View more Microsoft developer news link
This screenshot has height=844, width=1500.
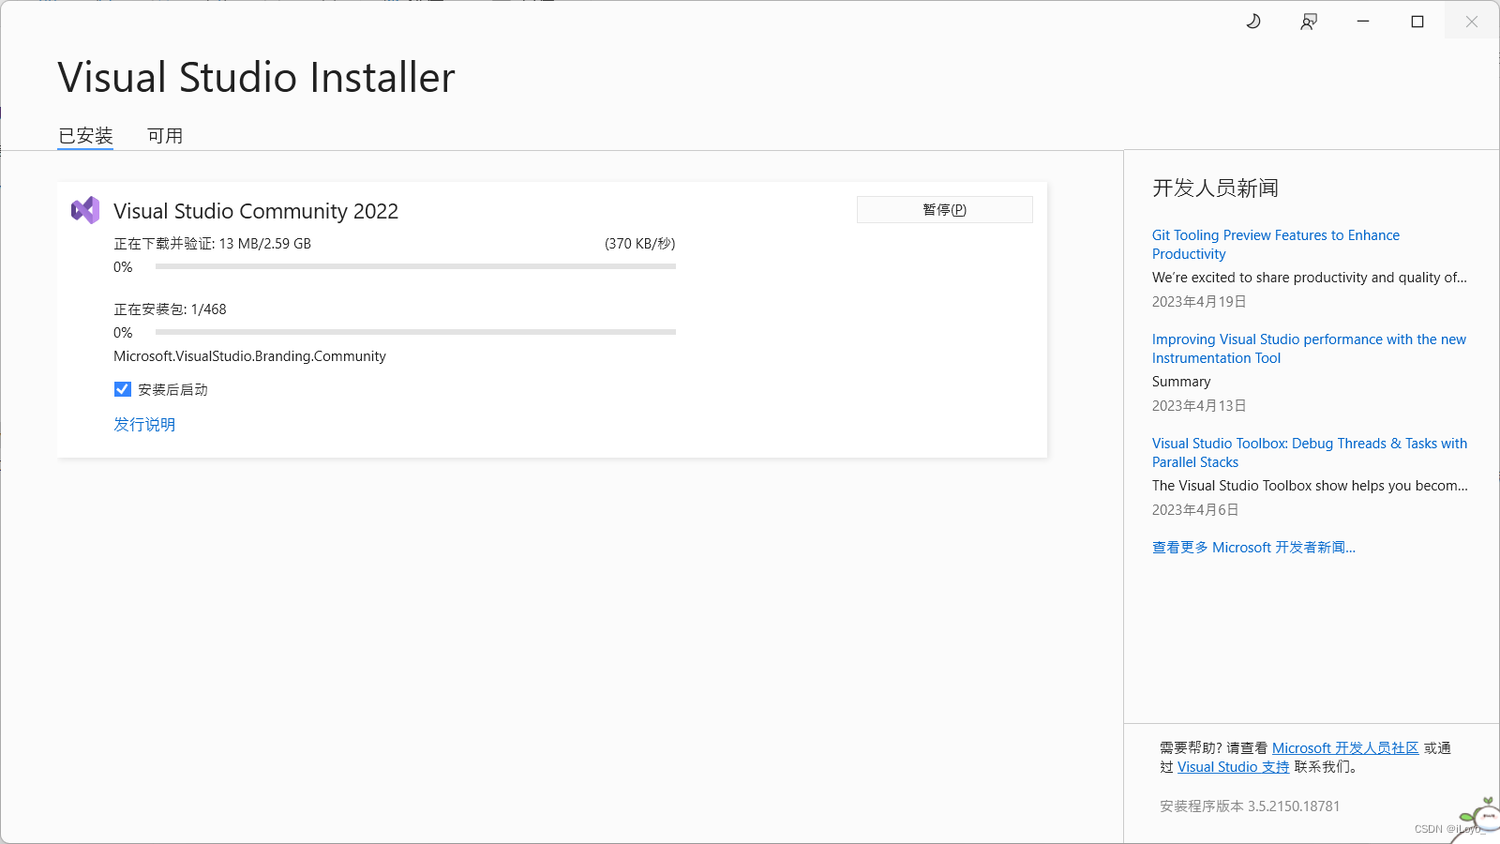pyautogui.click(x=1253, y=548)
